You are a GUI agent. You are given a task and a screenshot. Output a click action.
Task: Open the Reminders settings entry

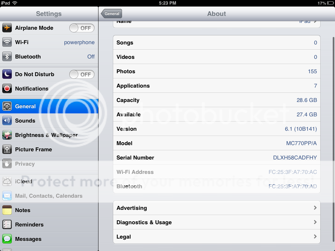coord(49,225)
